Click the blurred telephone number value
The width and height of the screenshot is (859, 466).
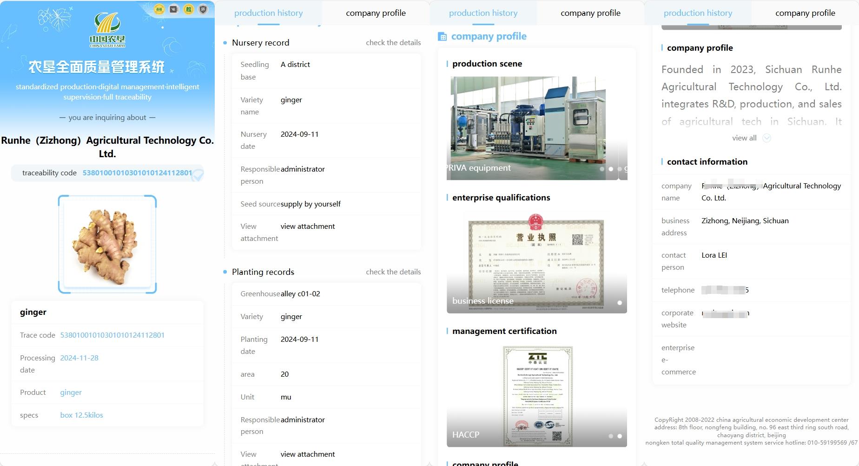coord(725,290)
